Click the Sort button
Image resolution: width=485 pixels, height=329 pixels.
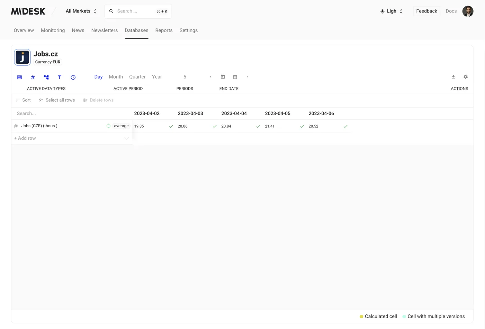coord(23,100)
